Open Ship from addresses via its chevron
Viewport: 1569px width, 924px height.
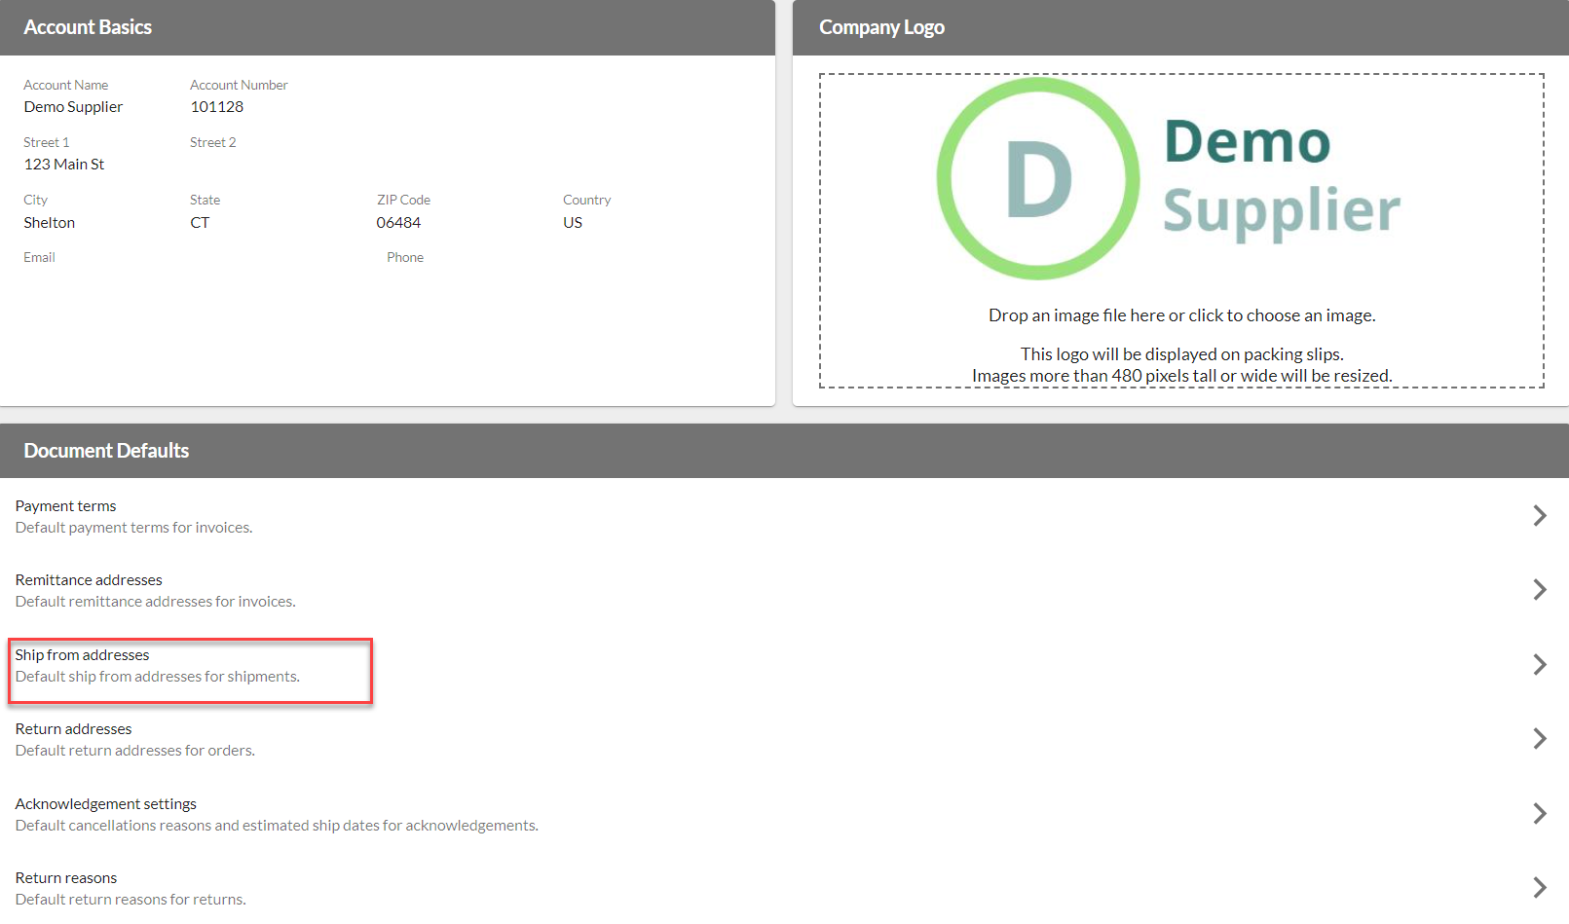coord(1539,665)
